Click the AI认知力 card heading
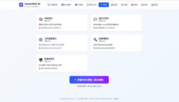This screenshot has width=179, height=102. click(49, 18)
